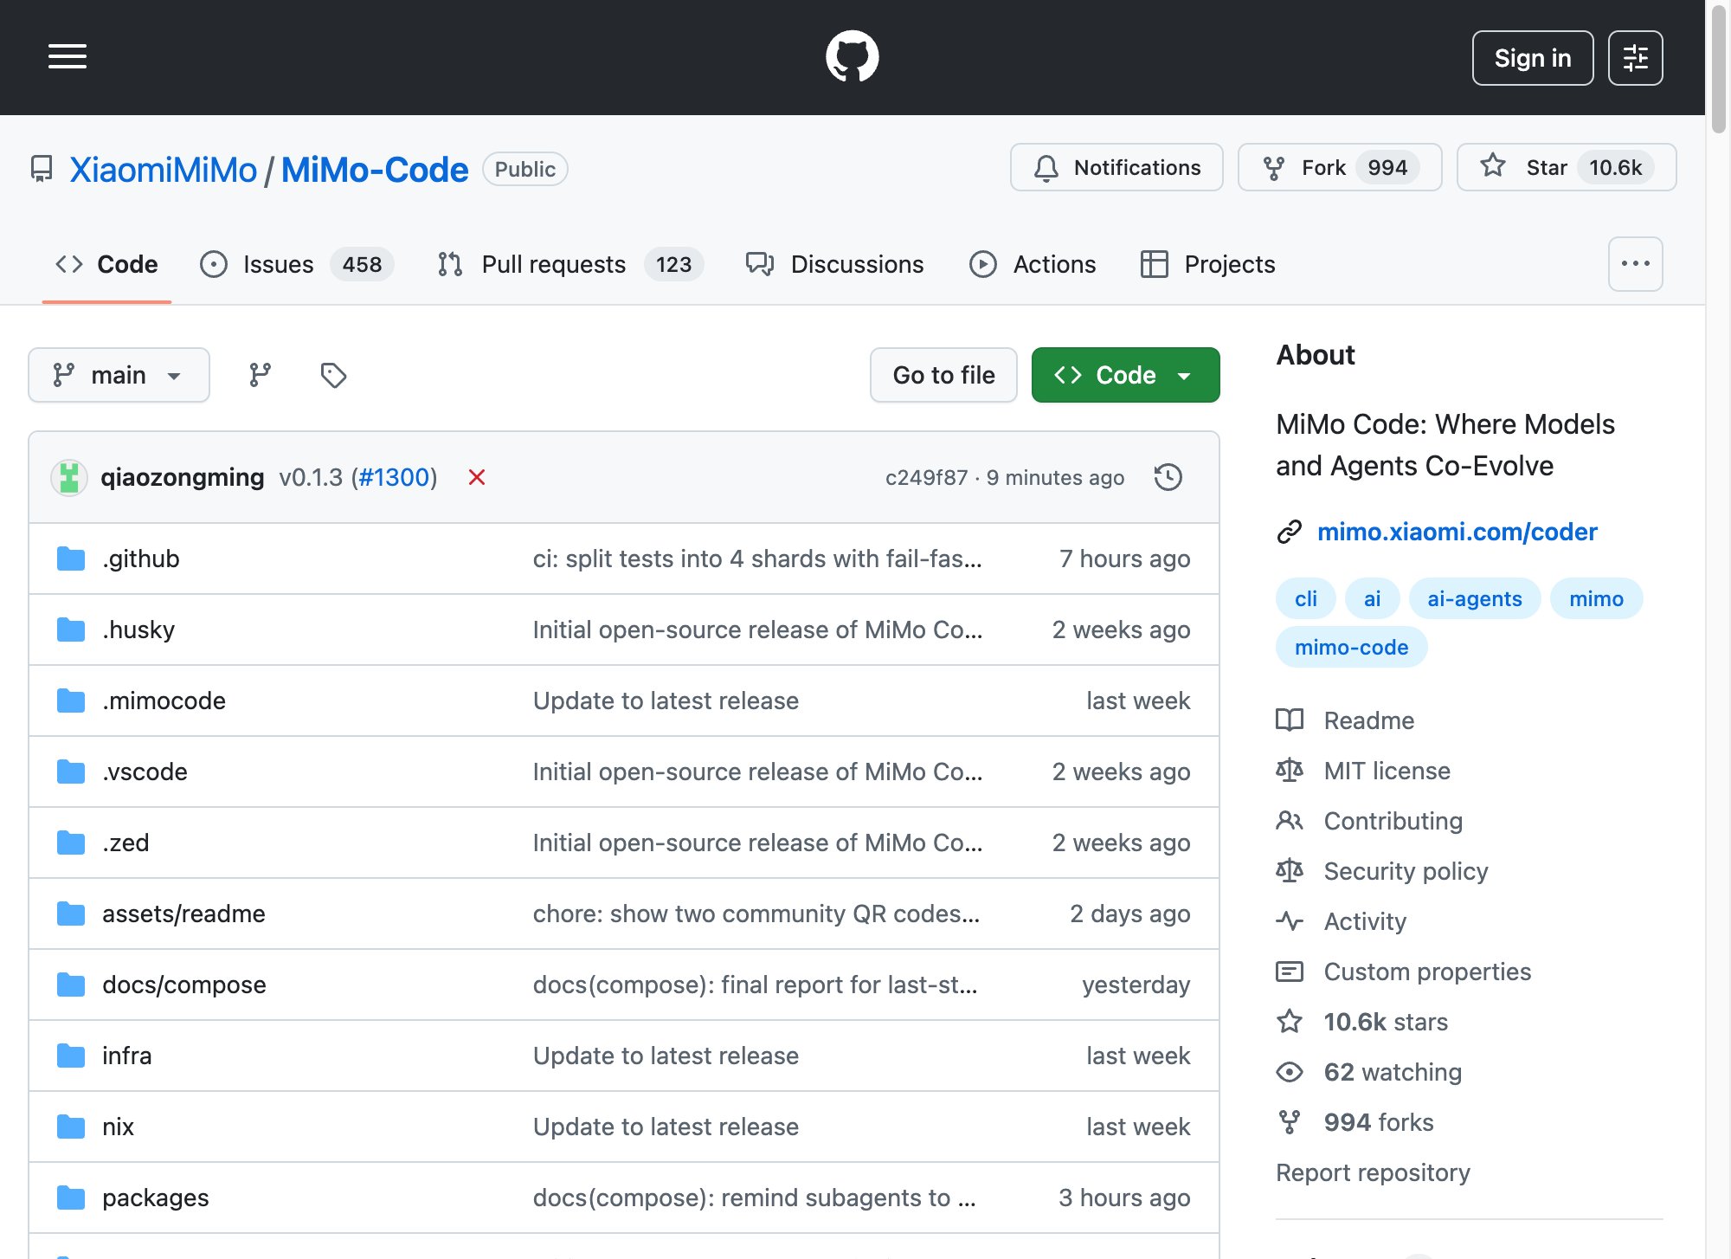Click the Go to file button

943,375
